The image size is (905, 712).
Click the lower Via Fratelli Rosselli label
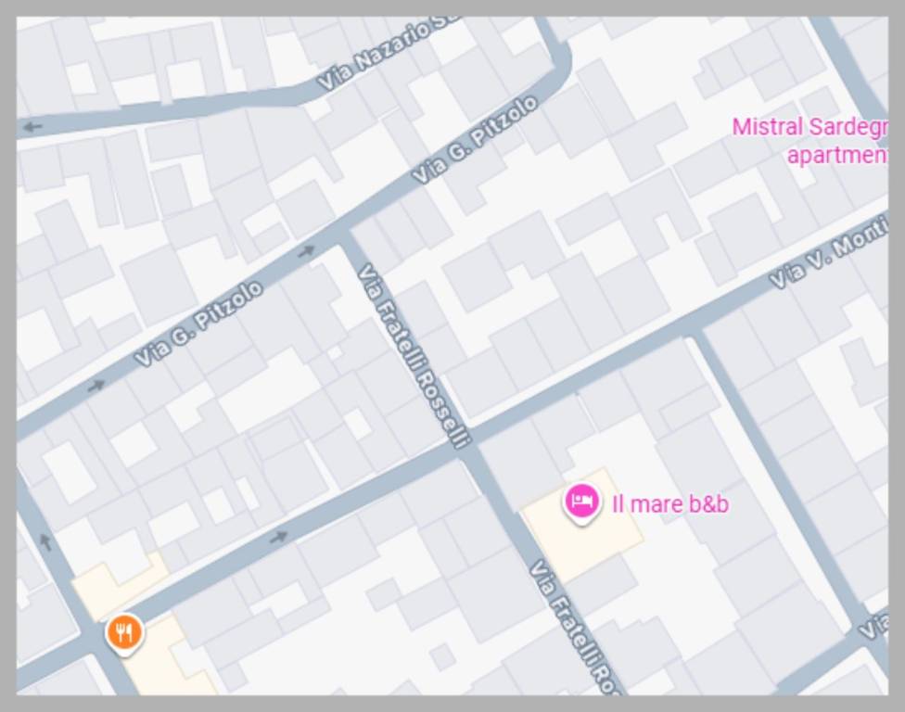coord(576,628)
